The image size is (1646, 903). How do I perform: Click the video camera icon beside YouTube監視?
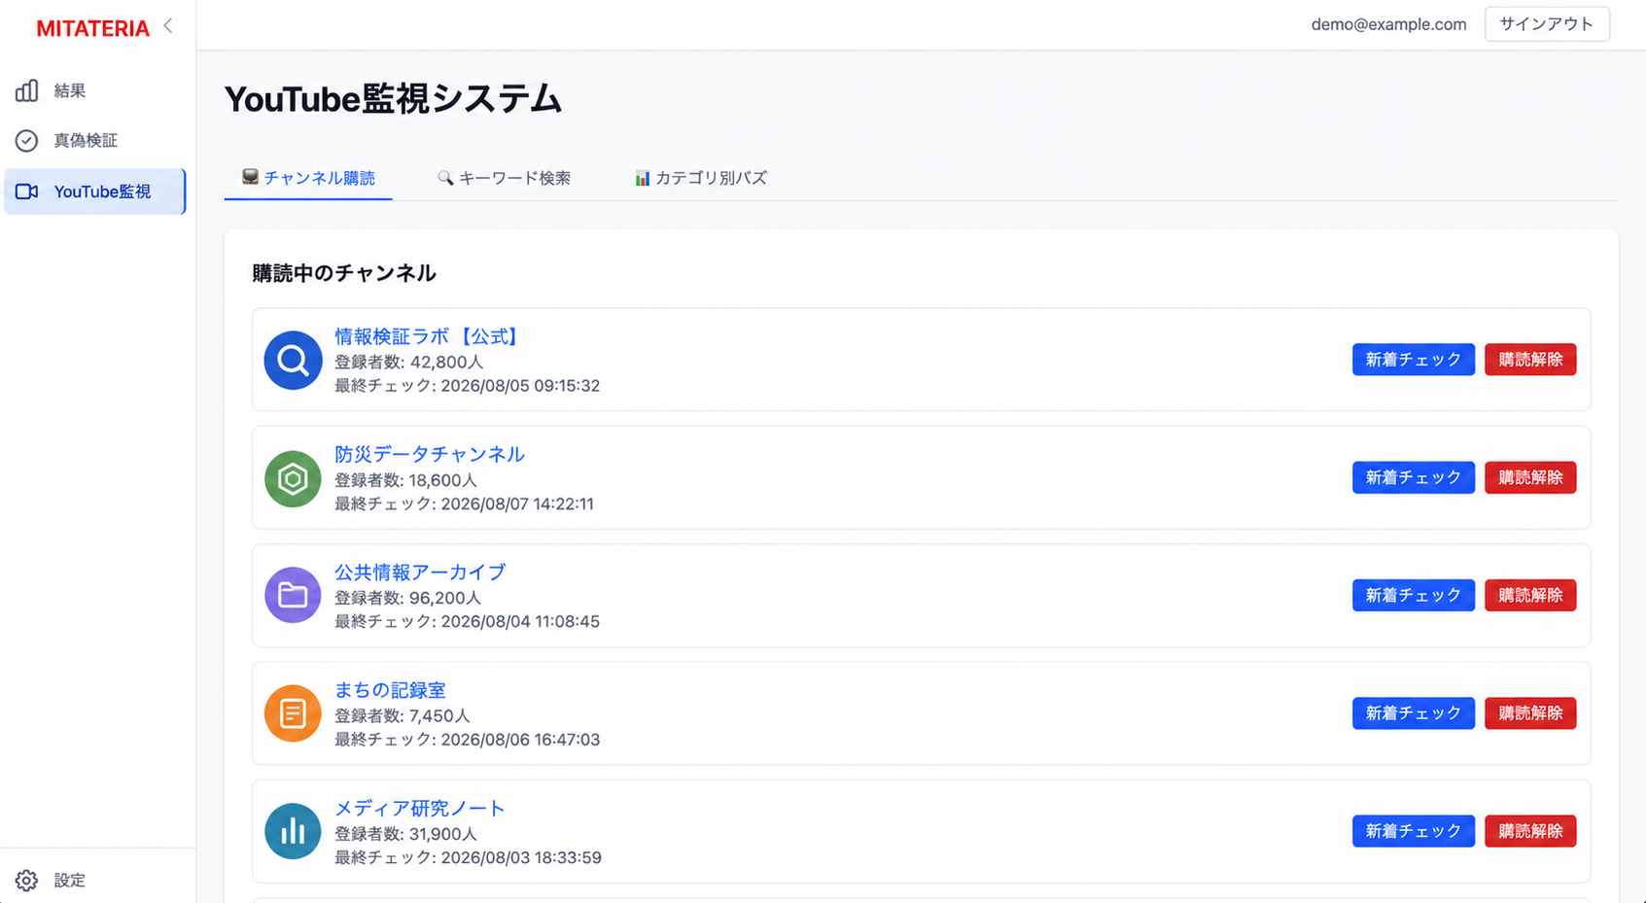pos(26,191)
